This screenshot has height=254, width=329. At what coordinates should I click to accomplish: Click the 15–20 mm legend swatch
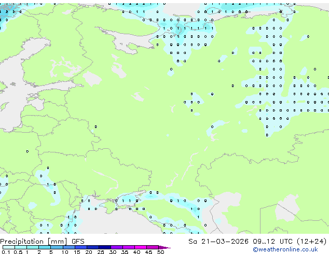tap(81, 247)
